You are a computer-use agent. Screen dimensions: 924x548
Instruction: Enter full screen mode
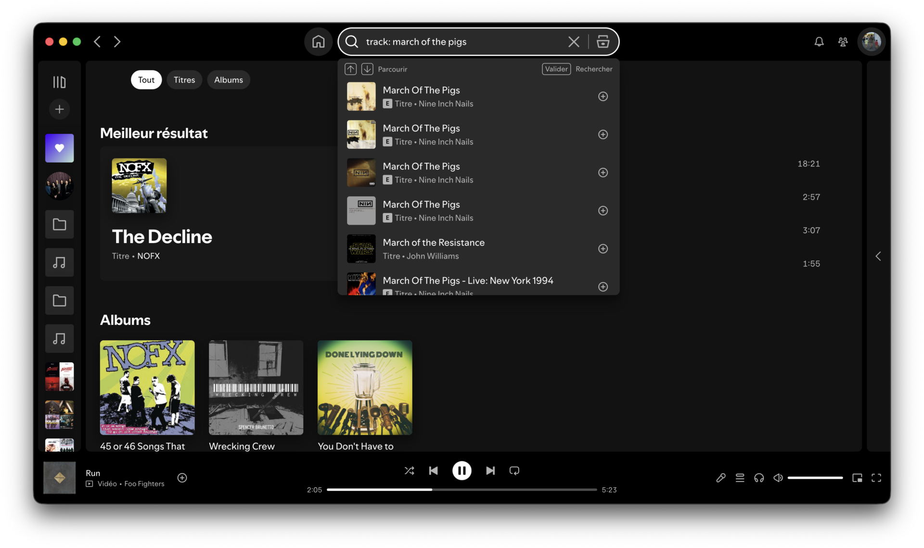tap(876, 478)
